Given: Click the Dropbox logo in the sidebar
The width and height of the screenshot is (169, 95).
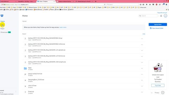Looking at the screenshot, I should (2, 16).
